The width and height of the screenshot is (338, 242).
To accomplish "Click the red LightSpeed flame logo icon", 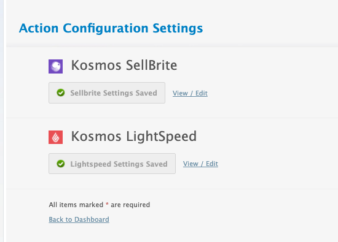I will (55, 137).
